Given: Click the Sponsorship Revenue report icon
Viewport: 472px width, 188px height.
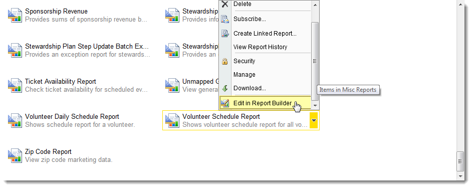Looking at the screenshot, I should point(15,16).
